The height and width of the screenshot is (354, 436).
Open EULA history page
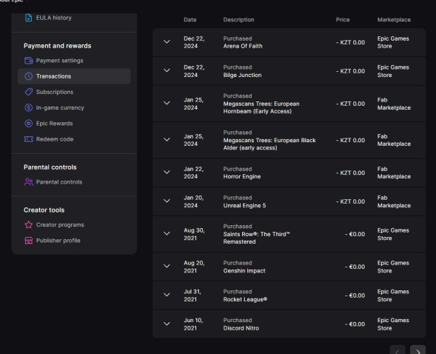tap(53, 18)
